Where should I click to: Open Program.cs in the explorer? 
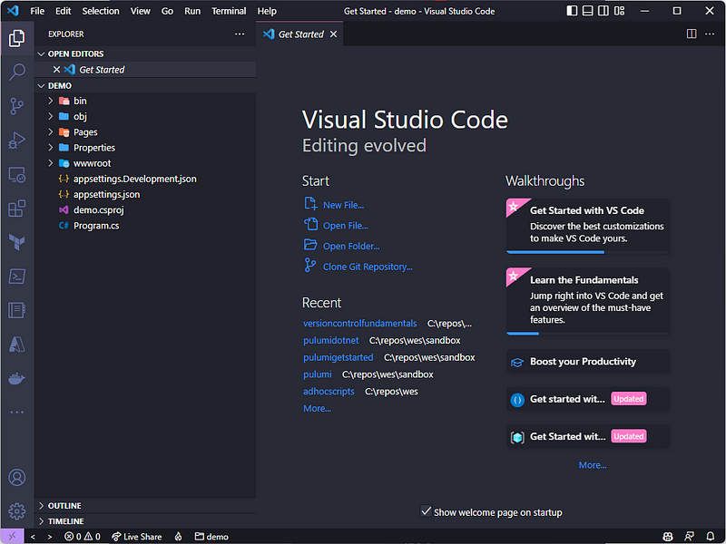[96, 226]
